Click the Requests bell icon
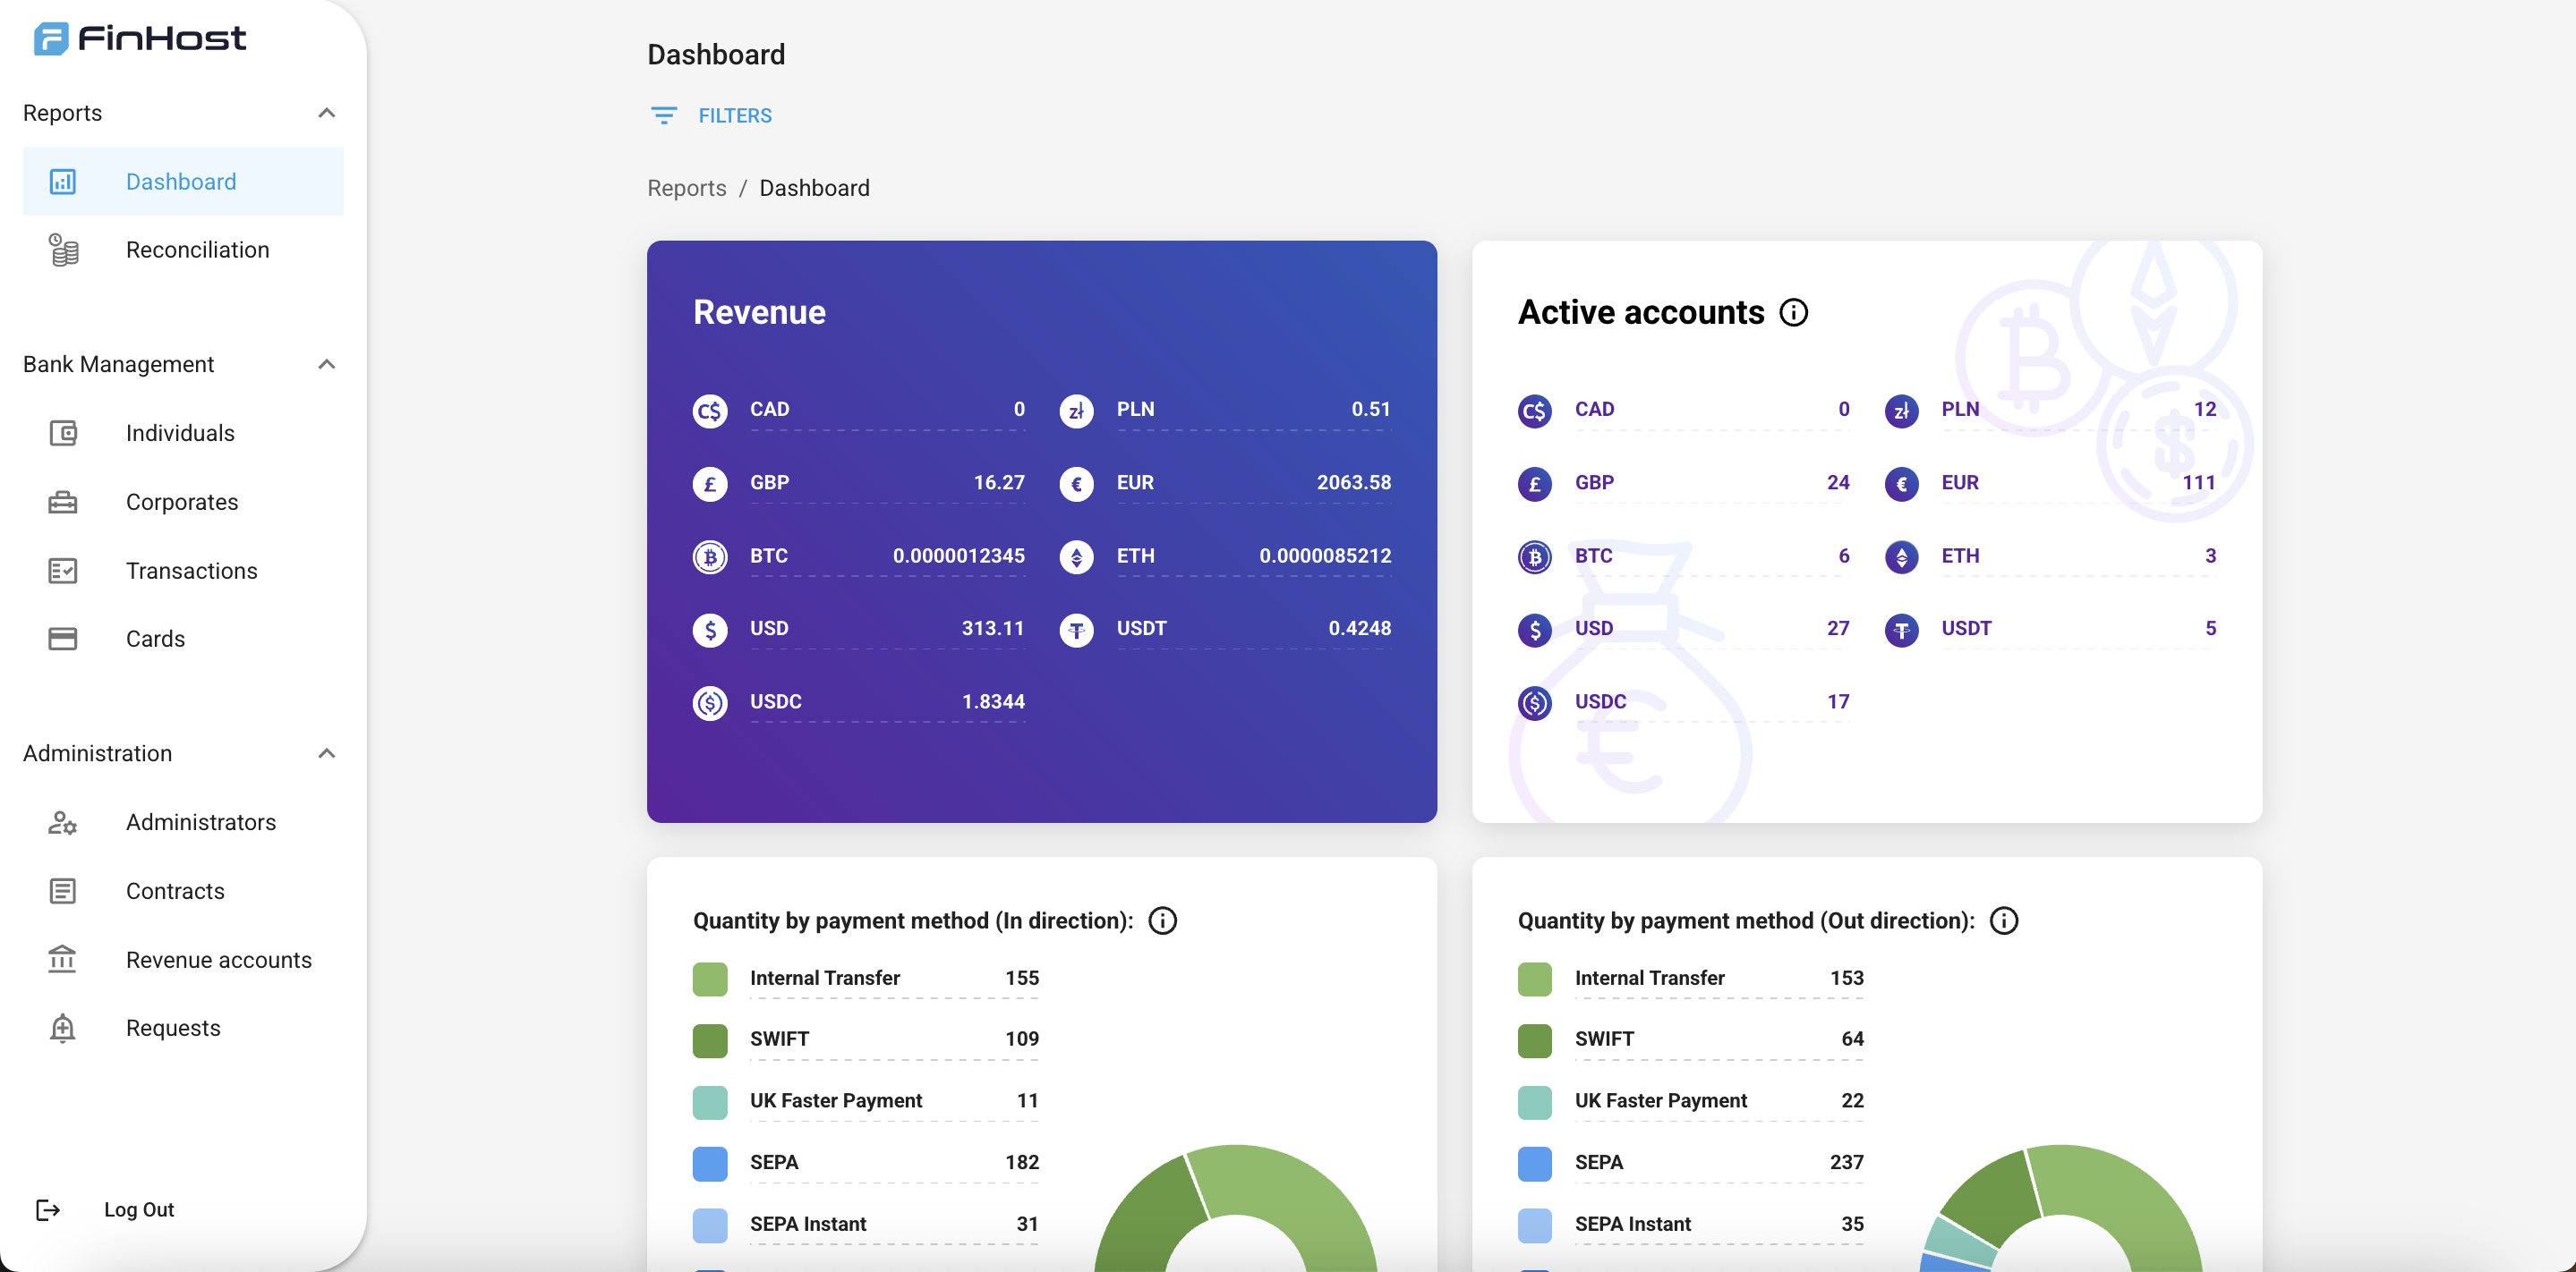Viewport: 2576px width, 1272px height. point(63,1027)
